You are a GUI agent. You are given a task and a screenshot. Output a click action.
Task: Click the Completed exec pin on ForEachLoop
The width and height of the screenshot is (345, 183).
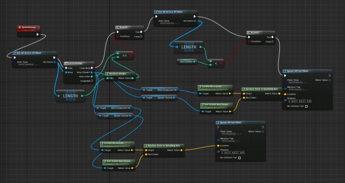92,81
